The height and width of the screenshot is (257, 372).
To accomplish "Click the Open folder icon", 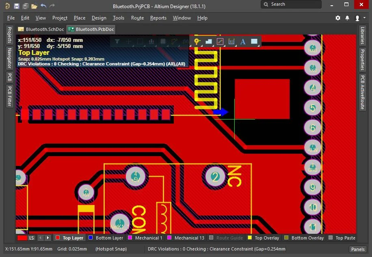I will [x=35, y=6].
